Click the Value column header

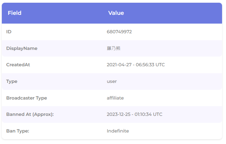116,13
